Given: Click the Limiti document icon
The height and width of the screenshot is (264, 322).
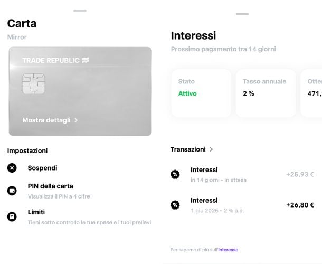Looking at the screenshot, I should coord(12,216).
